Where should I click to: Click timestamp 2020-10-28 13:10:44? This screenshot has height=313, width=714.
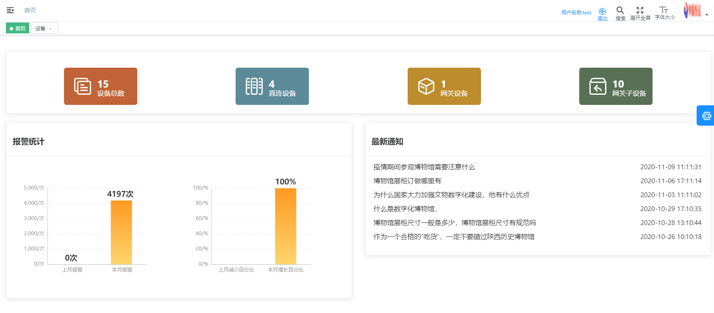click(671, 223)
